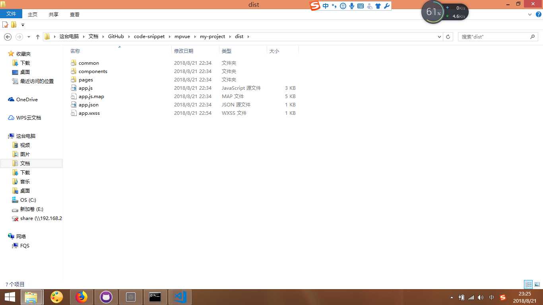Show hidden system tray icons
Screen dimensions: 543x305
pyautogui.click(x=452, y=297)
